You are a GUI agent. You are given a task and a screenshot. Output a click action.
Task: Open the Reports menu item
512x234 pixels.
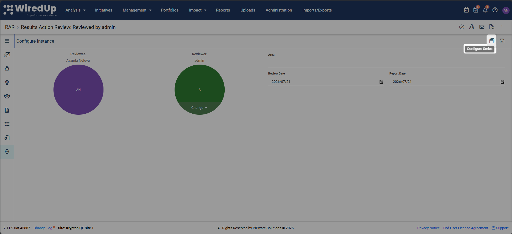coord(223,10)
